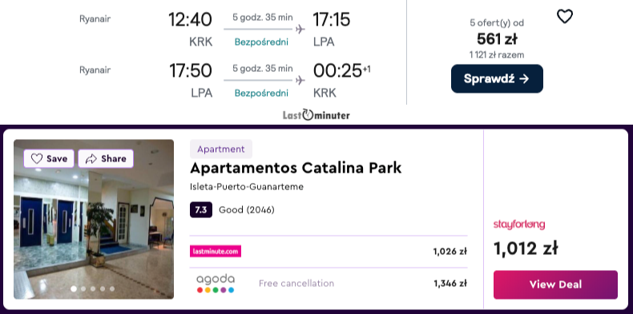Click the View Deal button
This screenshot has width=633, height=314.
pos(555,284)
